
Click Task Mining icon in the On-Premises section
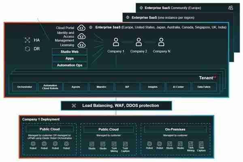[x=191, y=144]
